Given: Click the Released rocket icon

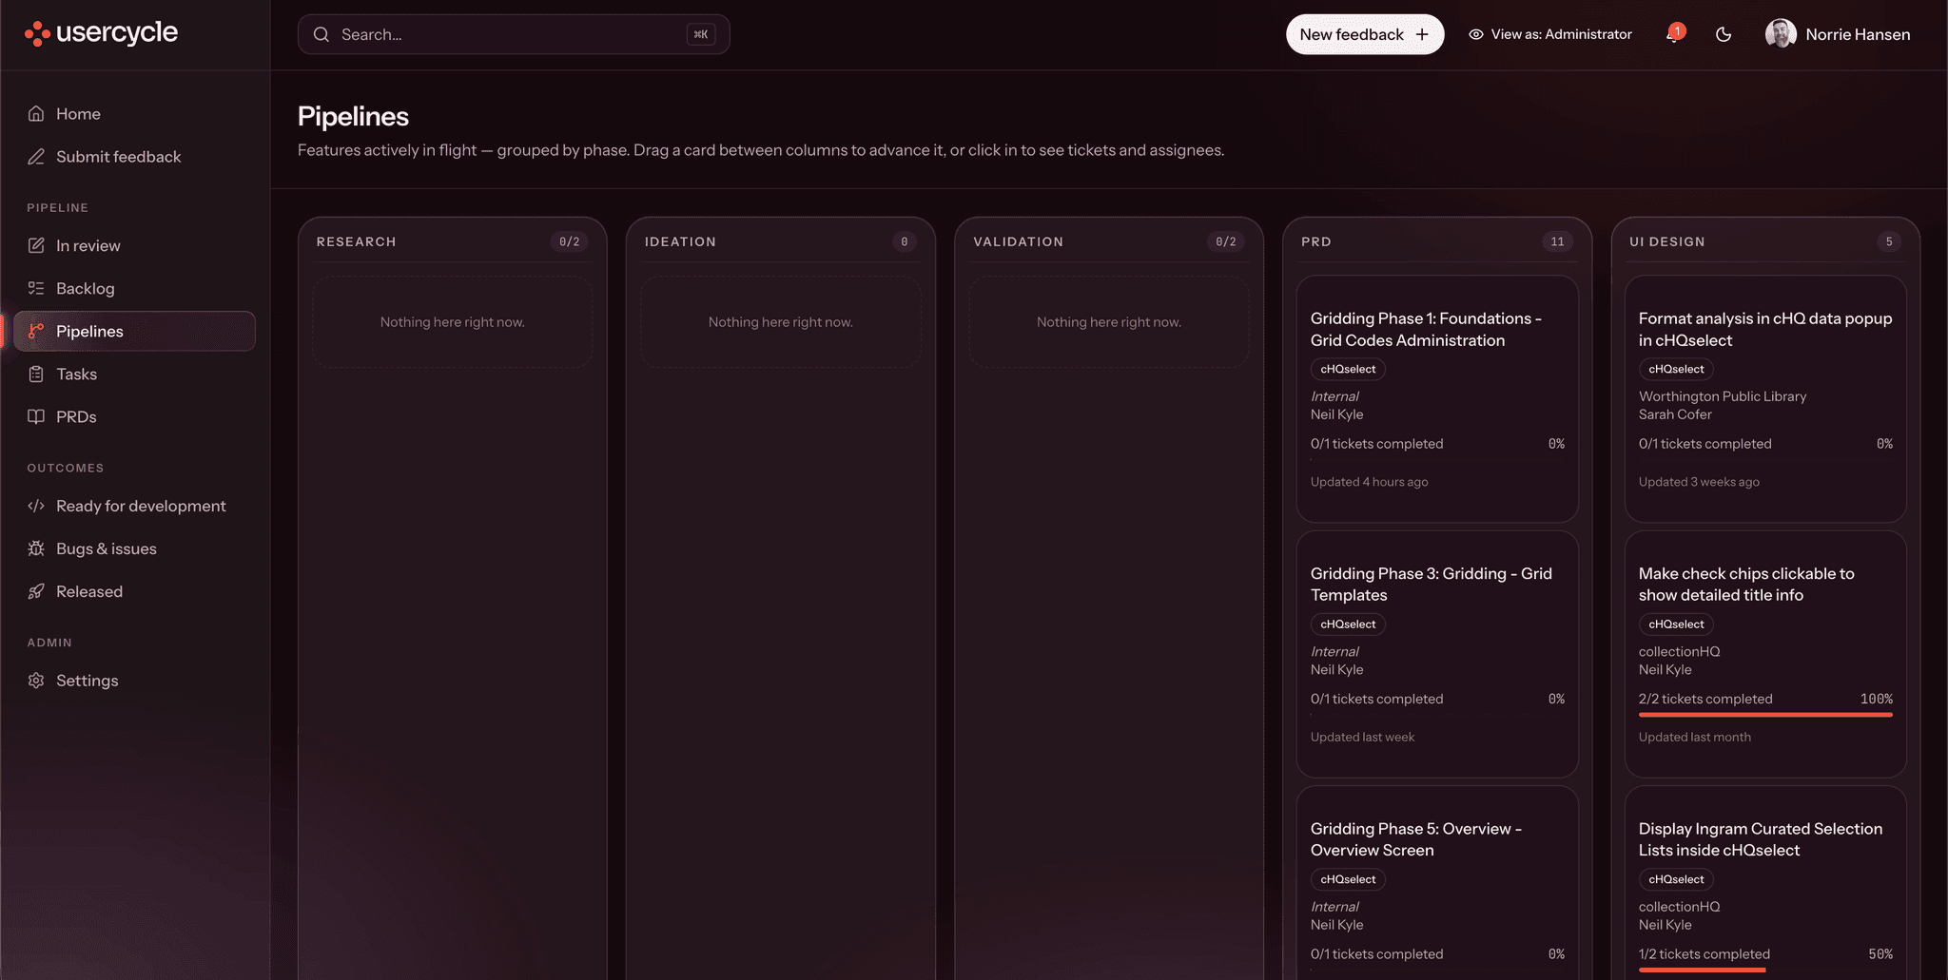Looking at the screenshot, I should tap(36, 592).
